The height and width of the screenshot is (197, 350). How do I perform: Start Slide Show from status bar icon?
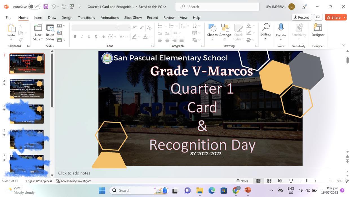[291, 181]
